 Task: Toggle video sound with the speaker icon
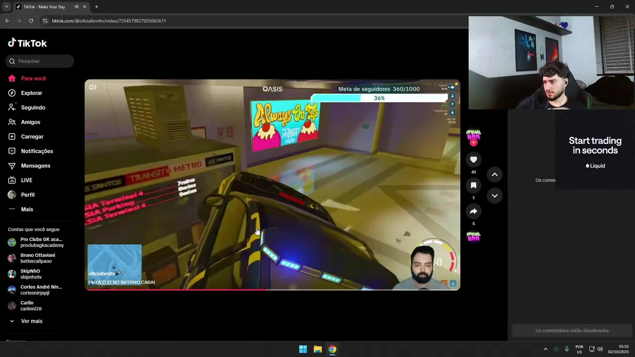tap(93, 87)
